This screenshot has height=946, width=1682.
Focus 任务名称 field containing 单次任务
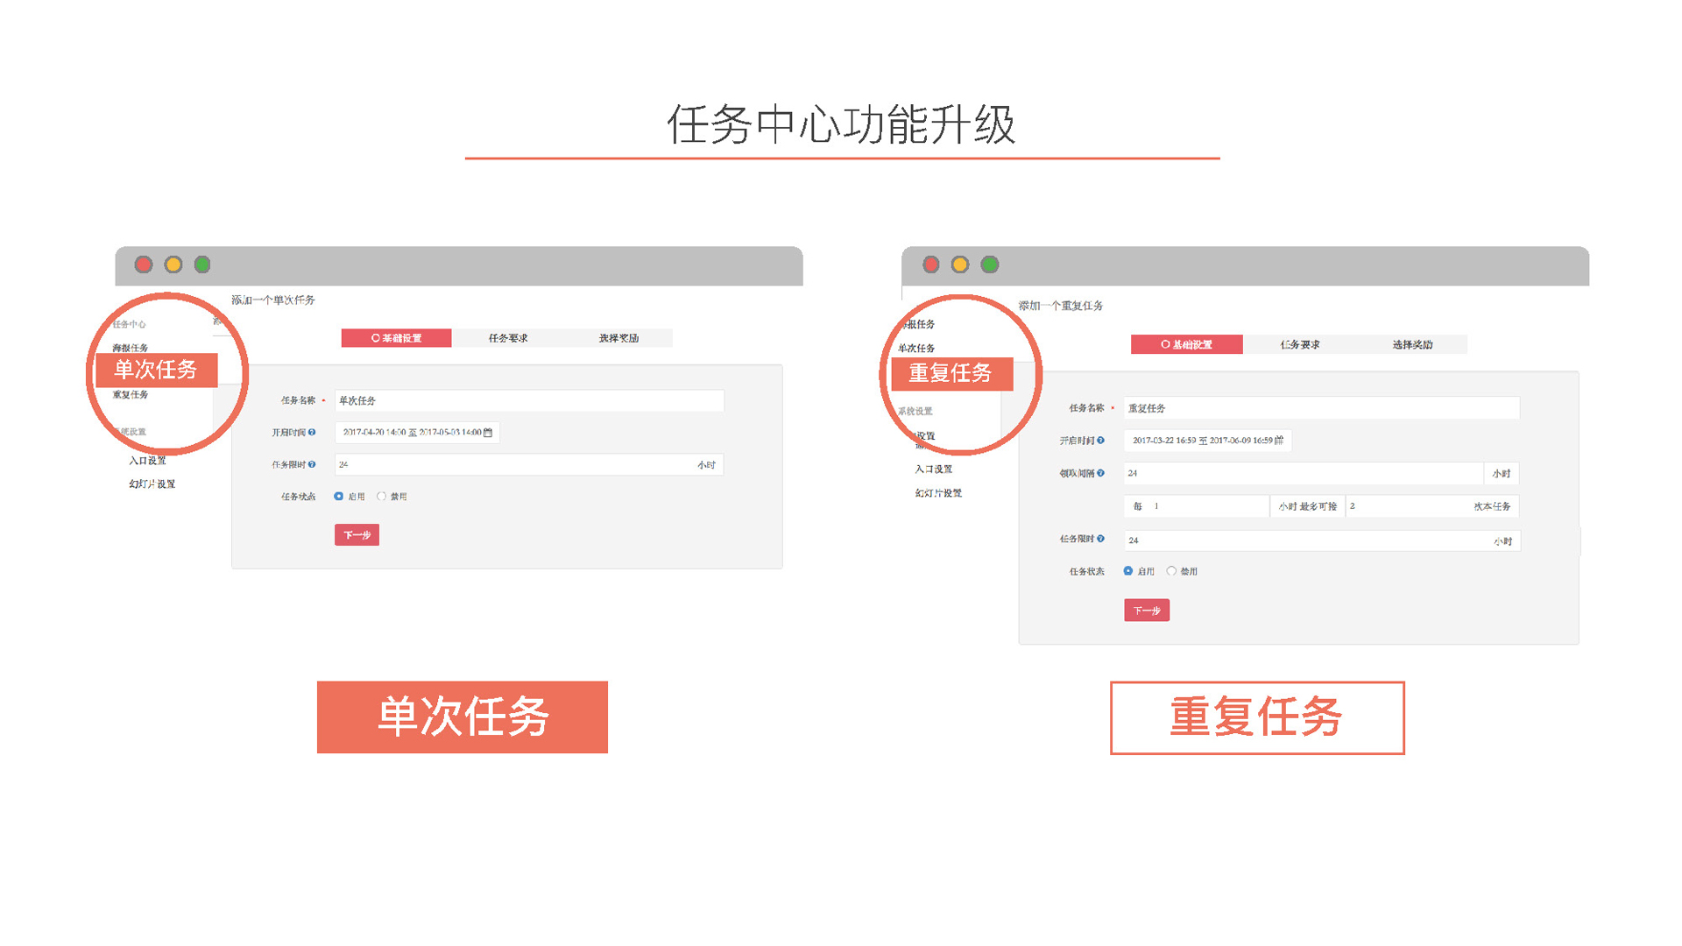[x=529, y=400]
